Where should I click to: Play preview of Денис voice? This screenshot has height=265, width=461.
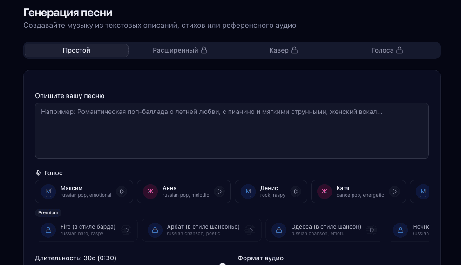click(296, 192)
